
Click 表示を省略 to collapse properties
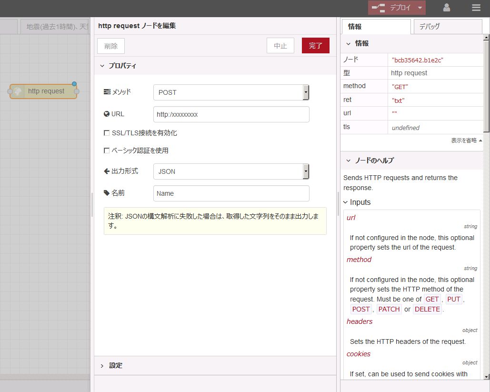(x=466, y=141)
